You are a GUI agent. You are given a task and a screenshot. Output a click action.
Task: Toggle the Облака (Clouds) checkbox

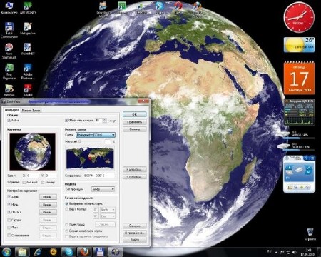pos(9,212)
